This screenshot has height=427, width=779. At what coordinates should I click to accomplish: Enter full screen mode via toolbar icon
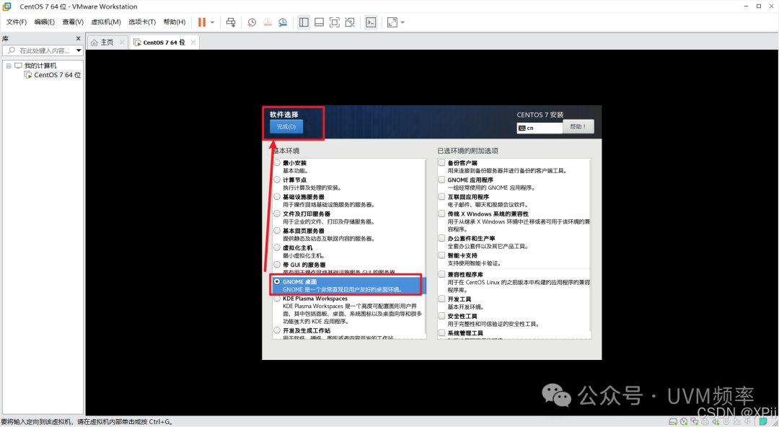click(x=334, y=22)
